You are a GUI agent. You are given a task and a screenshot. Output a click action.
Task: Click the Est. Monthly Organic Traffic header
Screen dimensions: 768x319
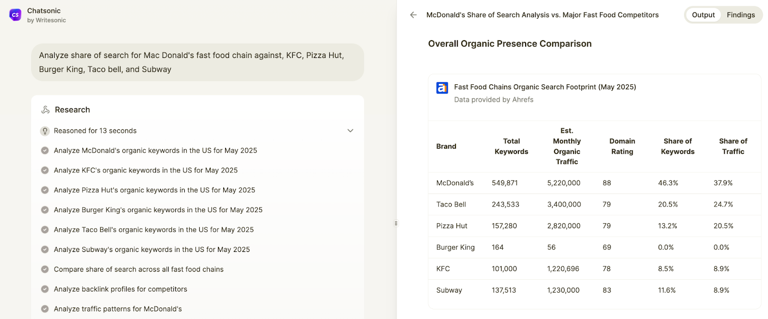[x=567, y=146]
